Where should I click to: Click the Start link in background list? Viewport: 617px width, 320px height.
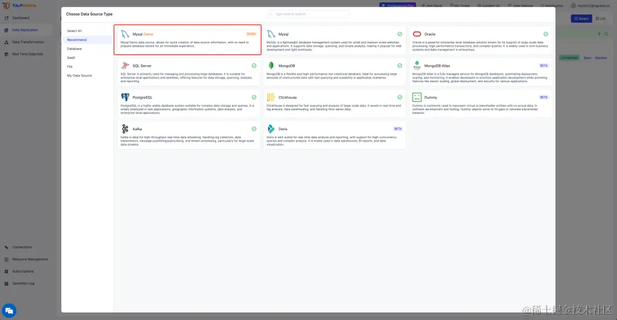tap(587, 58)
